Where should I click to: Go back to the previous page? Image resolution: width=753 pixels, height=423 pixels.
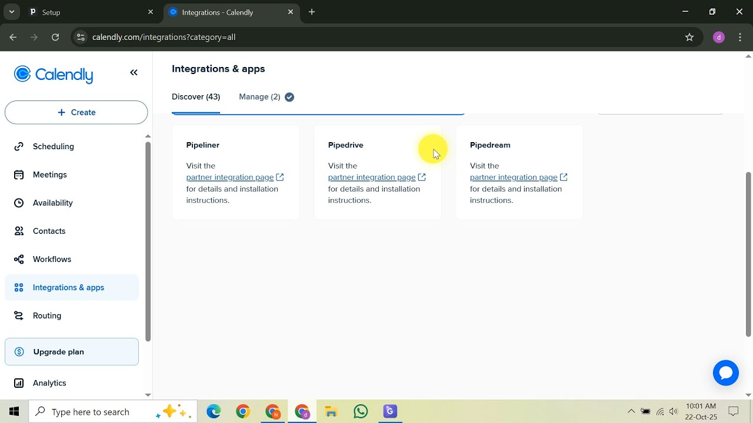point(13,37)
